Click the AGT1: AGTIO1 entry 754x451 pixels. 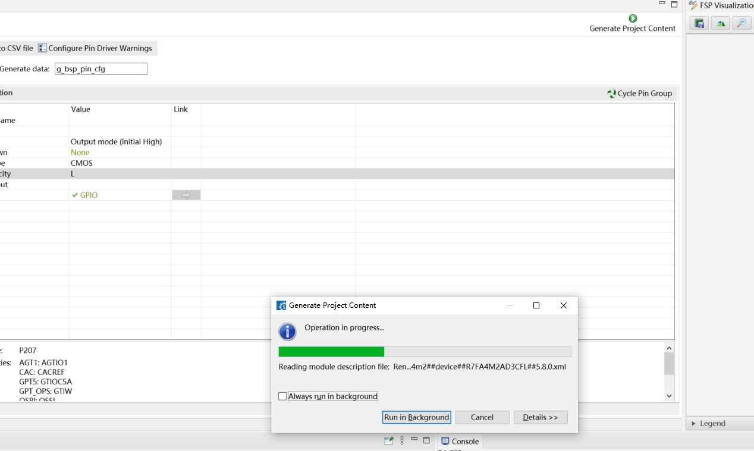[43, 362]
